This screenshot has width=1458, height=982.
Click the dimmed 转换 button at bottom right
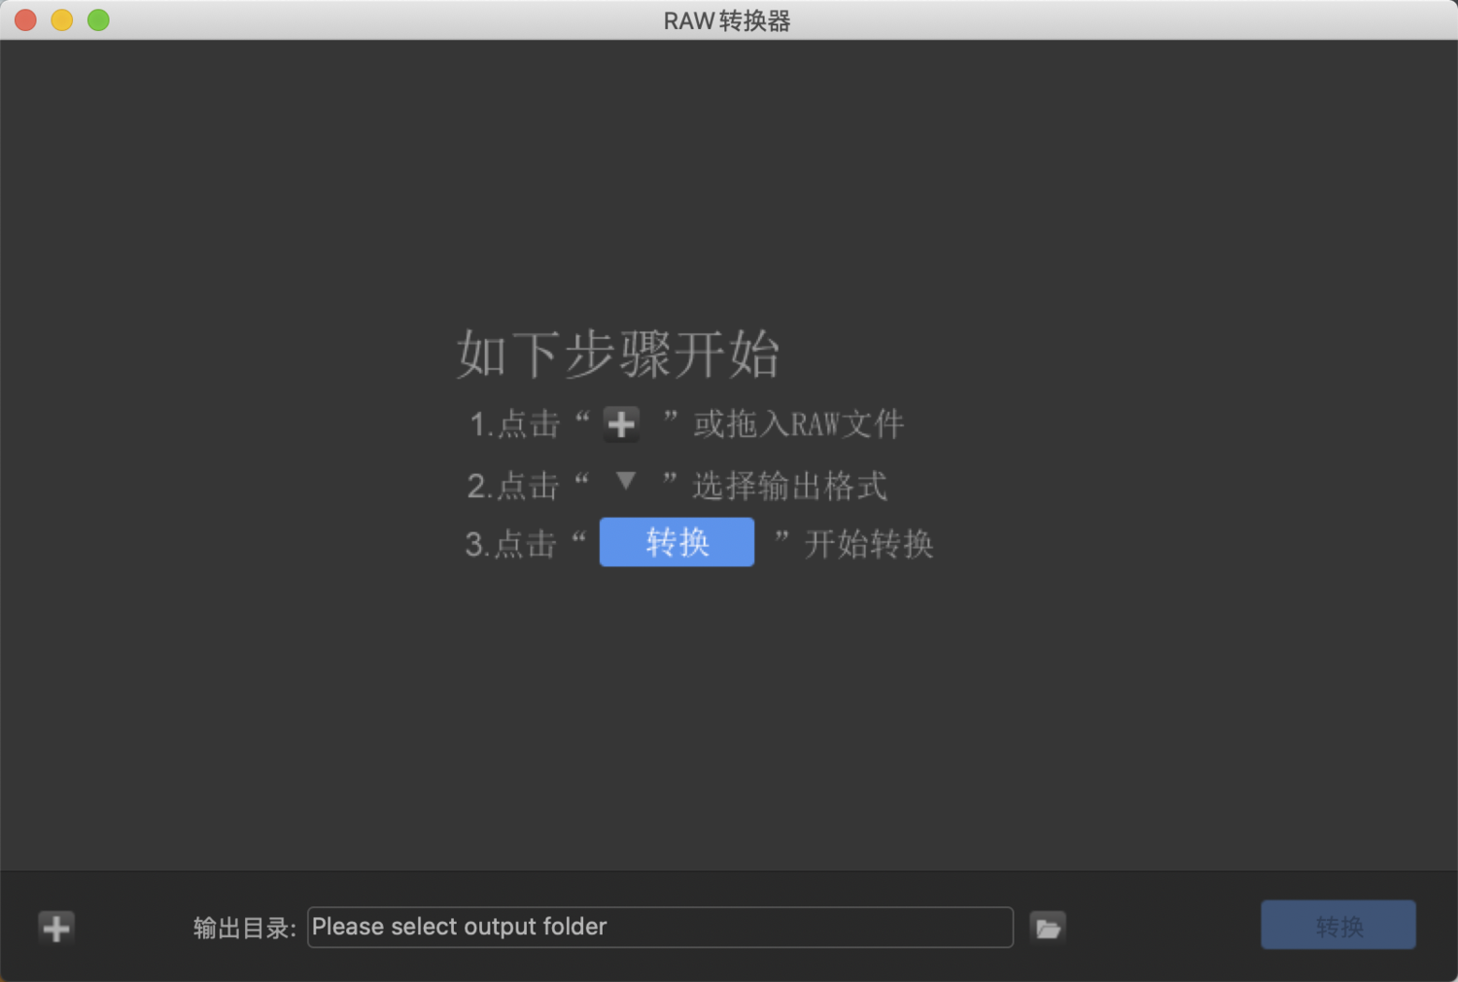click(x=1338, y=925)
